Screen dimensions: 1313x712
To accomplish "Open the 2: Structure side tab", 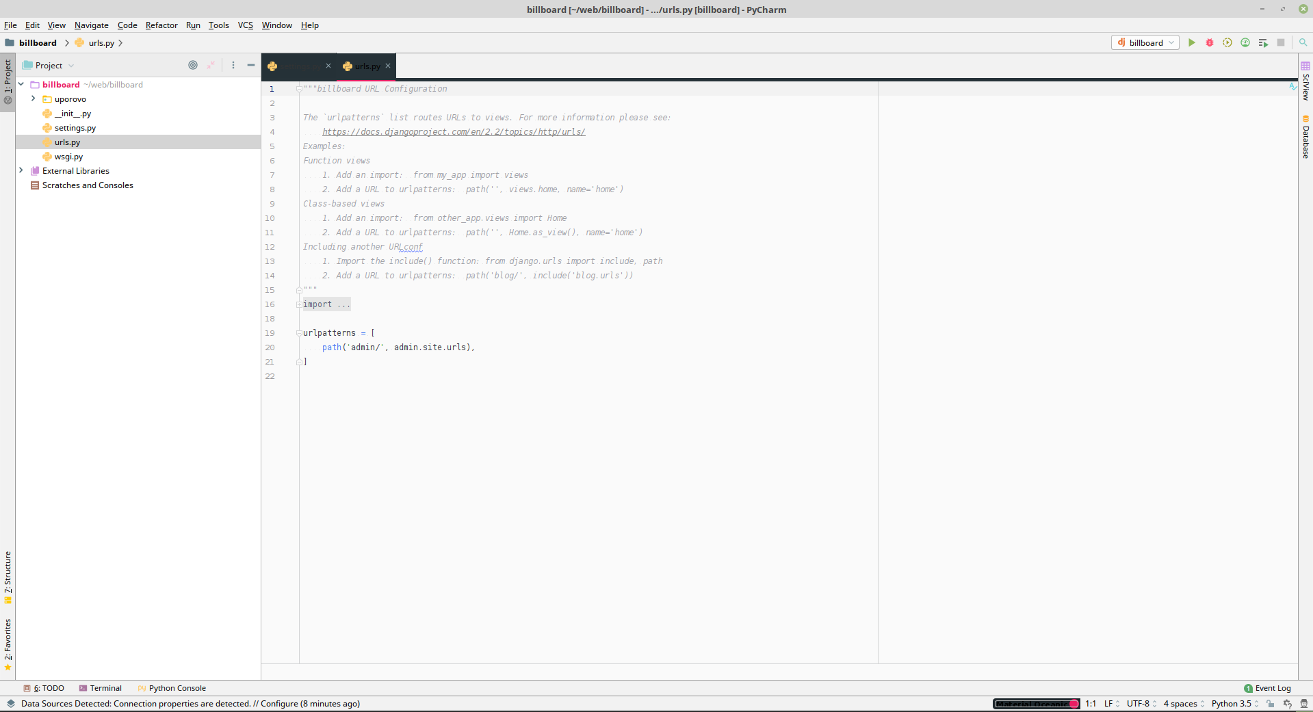I will click(8, 577).
